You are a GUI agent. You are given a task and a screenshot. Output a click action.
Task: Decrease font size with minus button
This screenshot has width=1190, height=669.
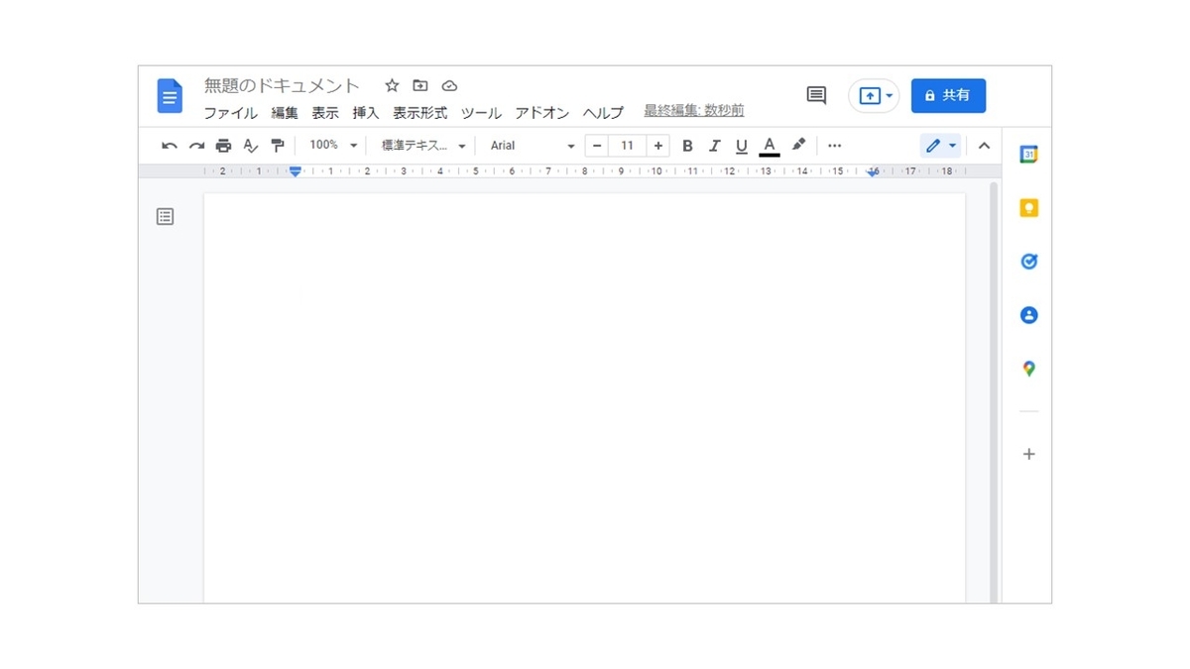(x=597, y=146)
